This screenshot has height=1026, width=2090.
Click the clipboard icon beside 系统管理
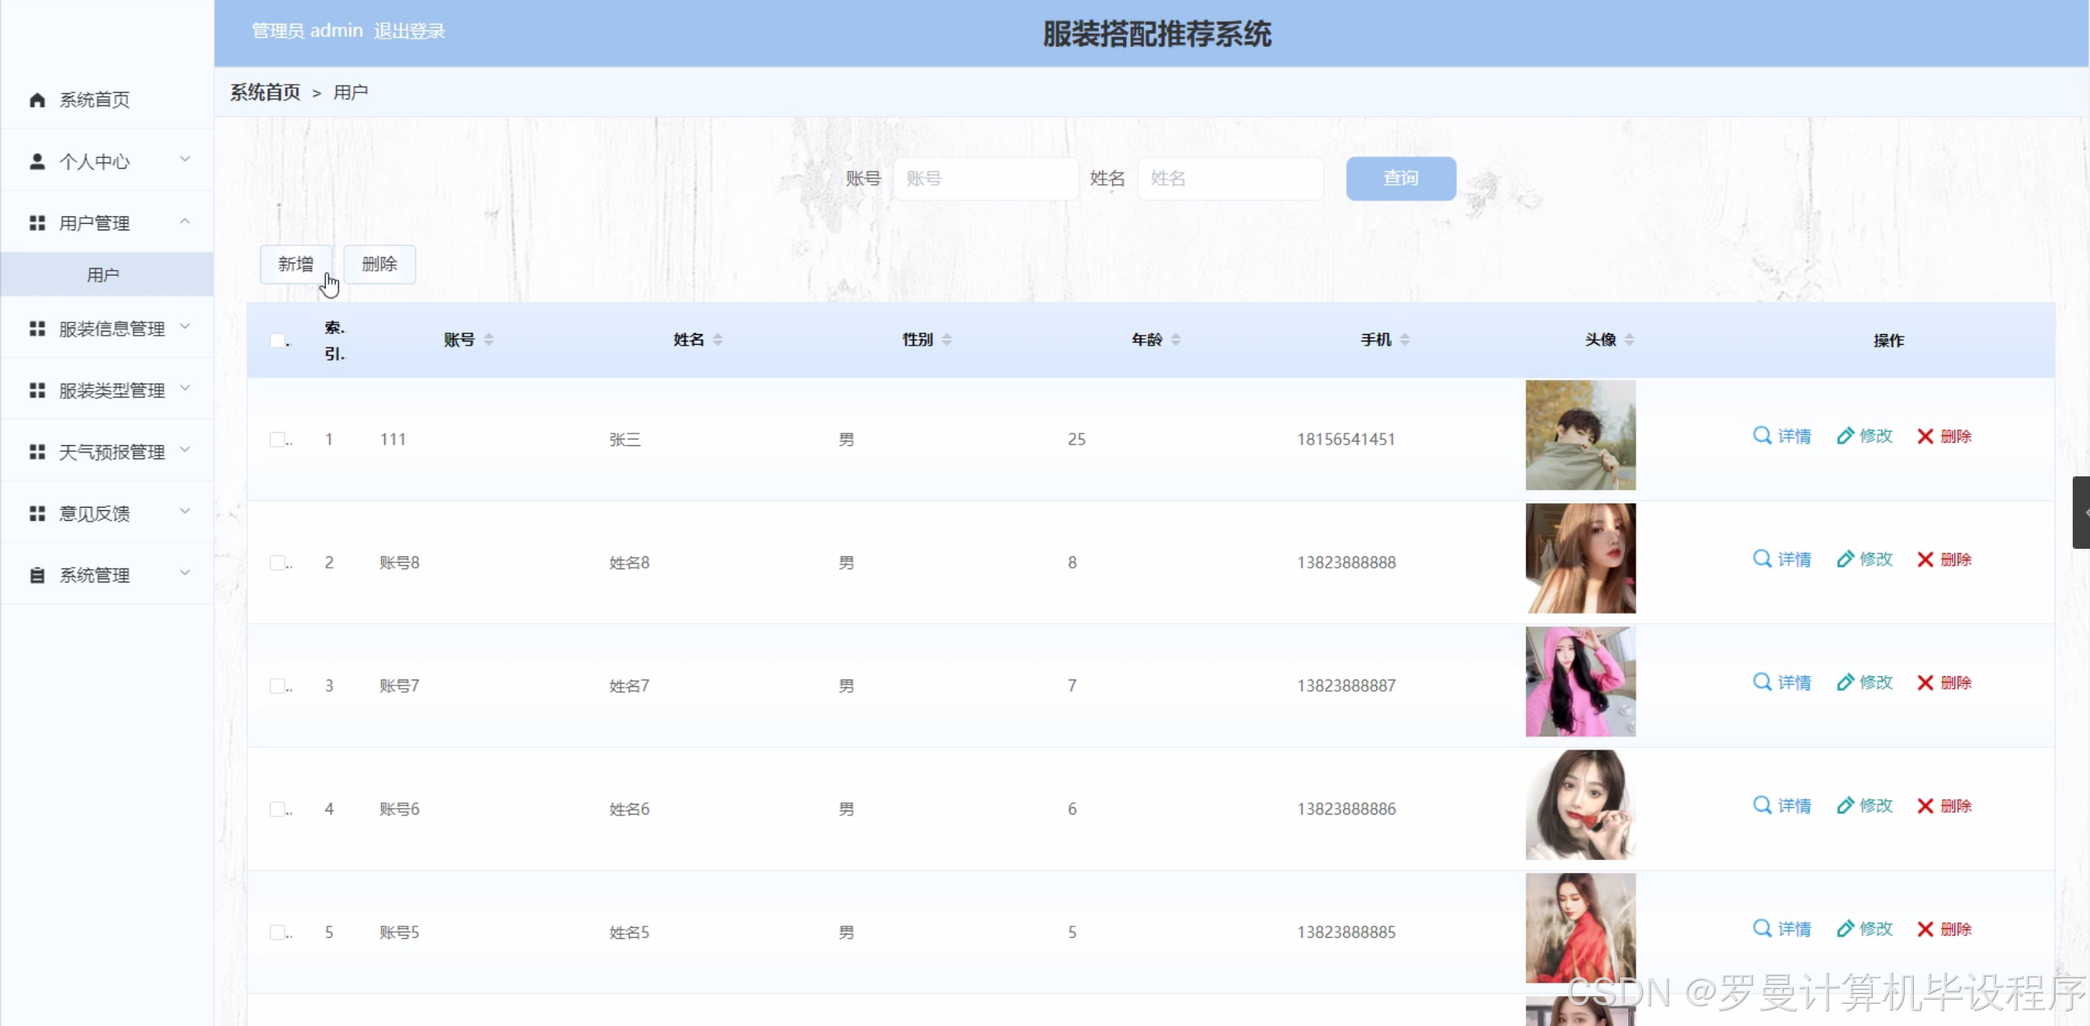click(37, 575)
